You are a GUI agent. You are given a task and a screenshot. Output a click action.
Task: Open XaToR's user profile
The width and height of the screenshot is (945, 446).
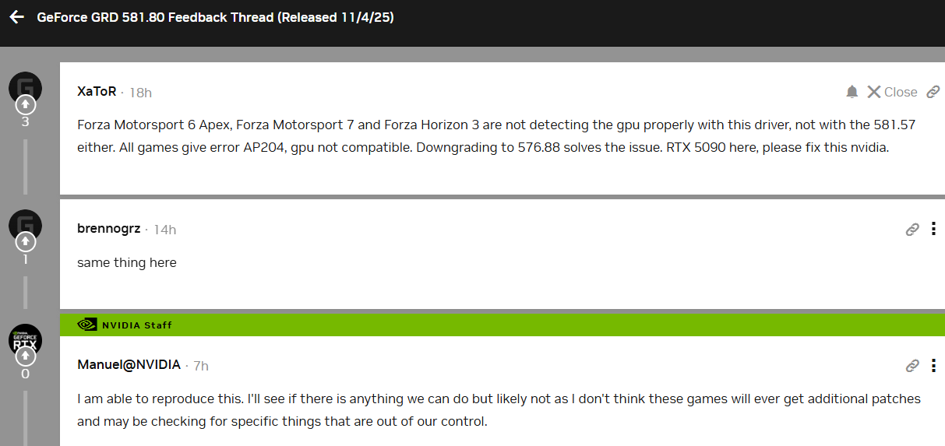click(x=97, y=92)
